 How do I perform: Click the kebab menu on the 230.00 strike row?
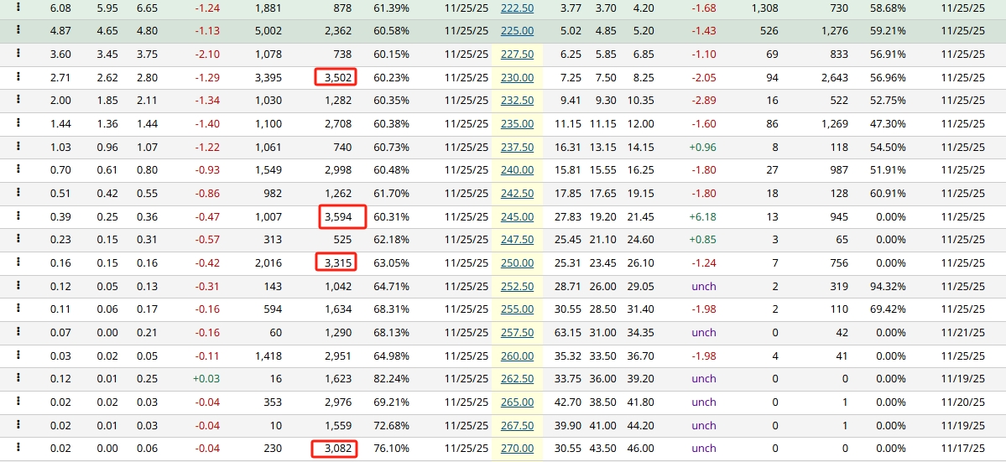coord(18,77)
